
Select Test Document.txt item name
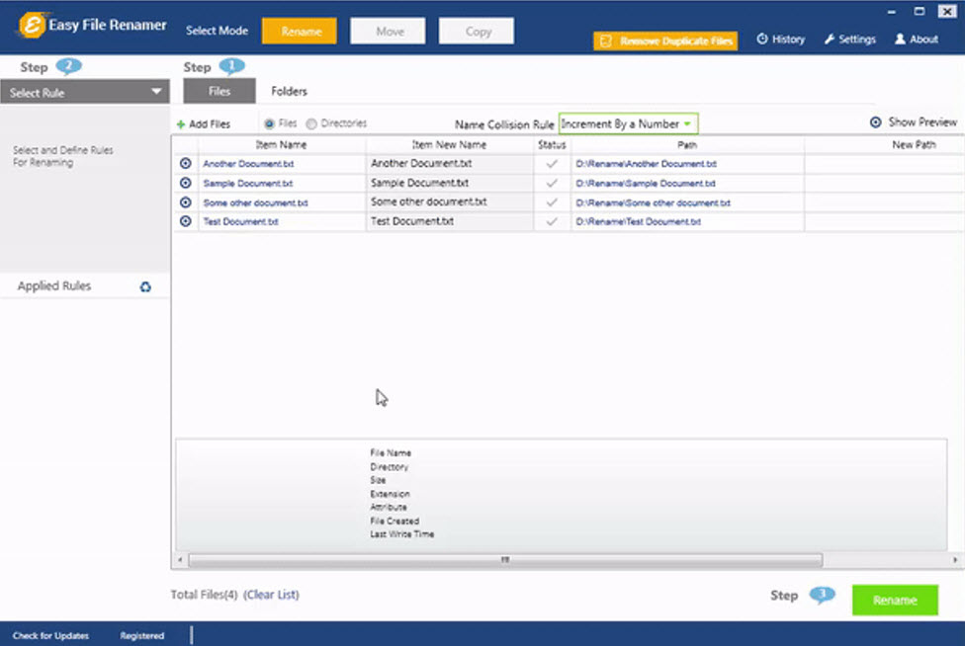240,222
